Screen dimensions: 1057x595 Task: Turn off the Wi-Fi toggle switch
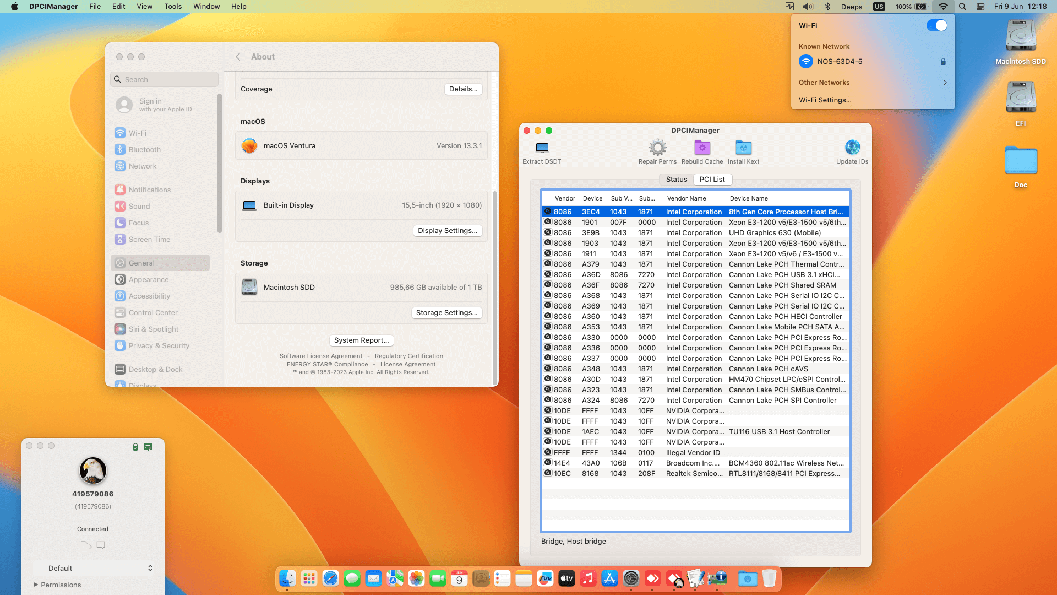coord(936,25)
